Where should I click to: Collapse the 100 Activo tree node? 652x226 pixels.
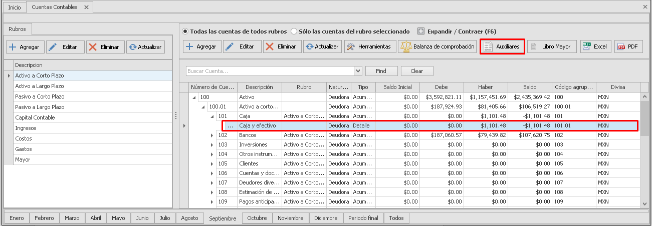(194, 97)
